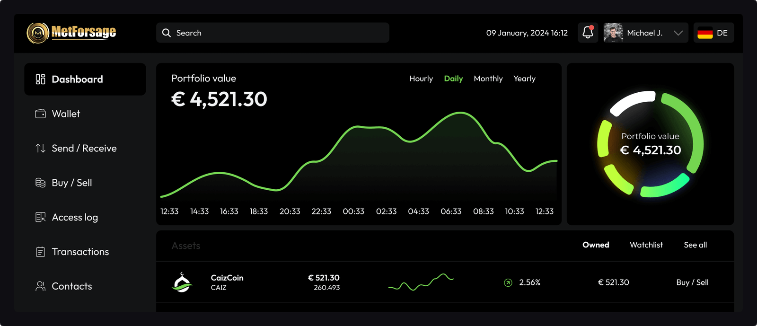Click the Wallet icon in sidebar
The height and width of the screenshot is (326, 757).
click(41, 114)
